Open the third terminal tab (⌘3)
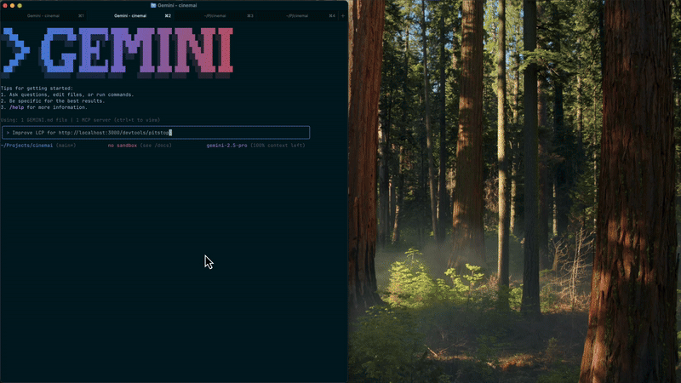681x383 pixels. point(215,15)
